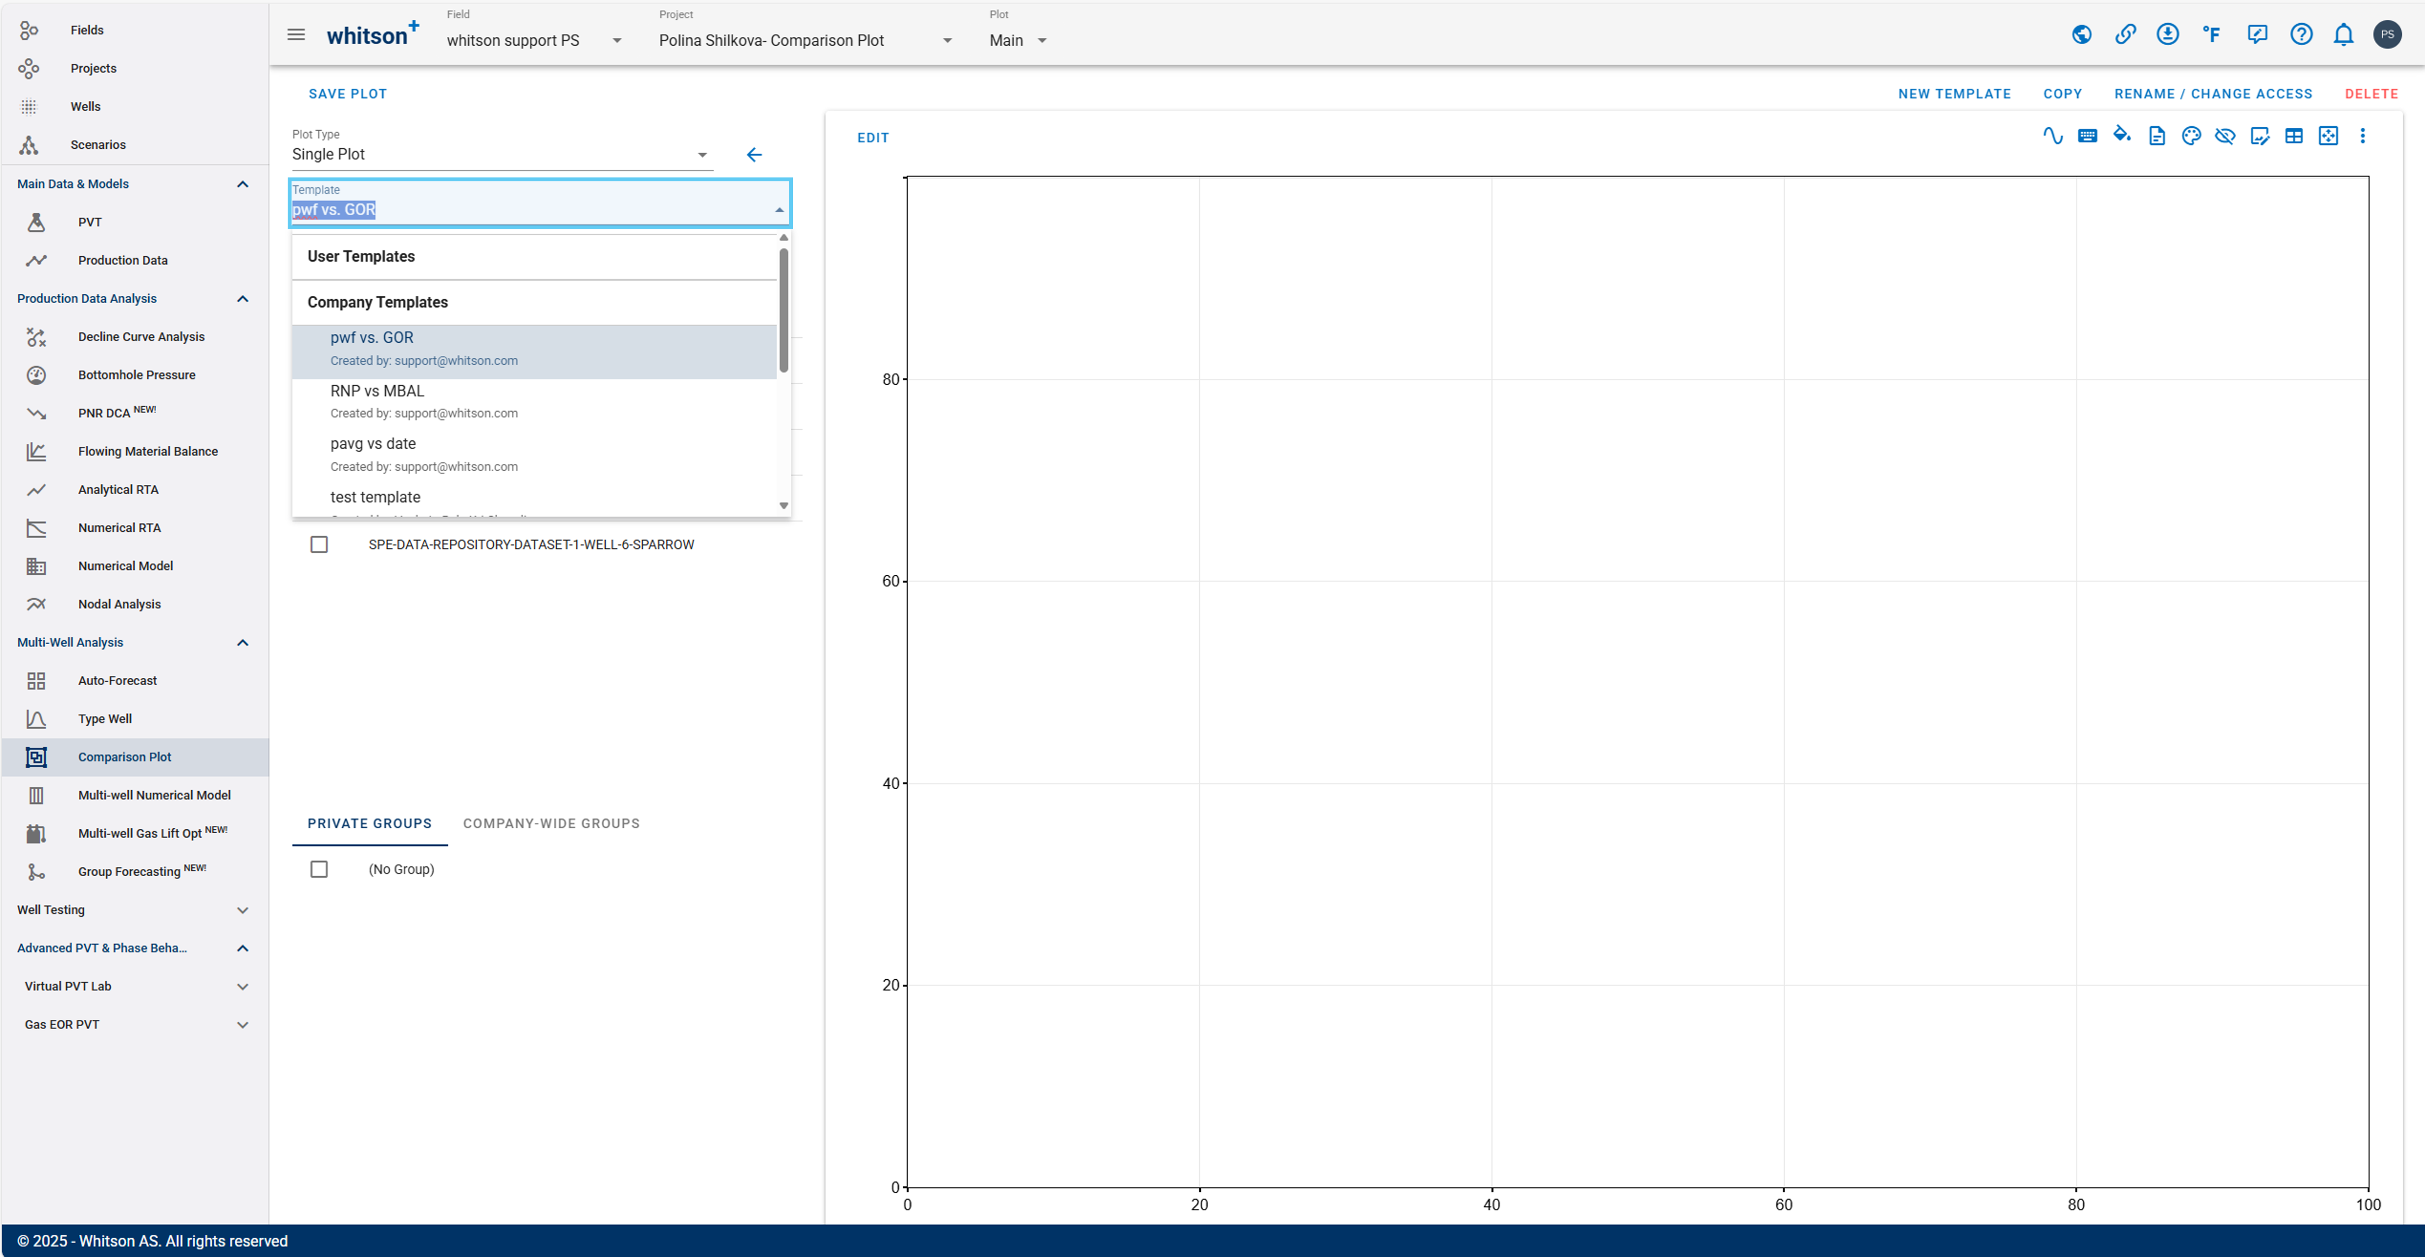2425x1257 pixels.
Task: Open the notifications bell
Action: coord(2344,35)
